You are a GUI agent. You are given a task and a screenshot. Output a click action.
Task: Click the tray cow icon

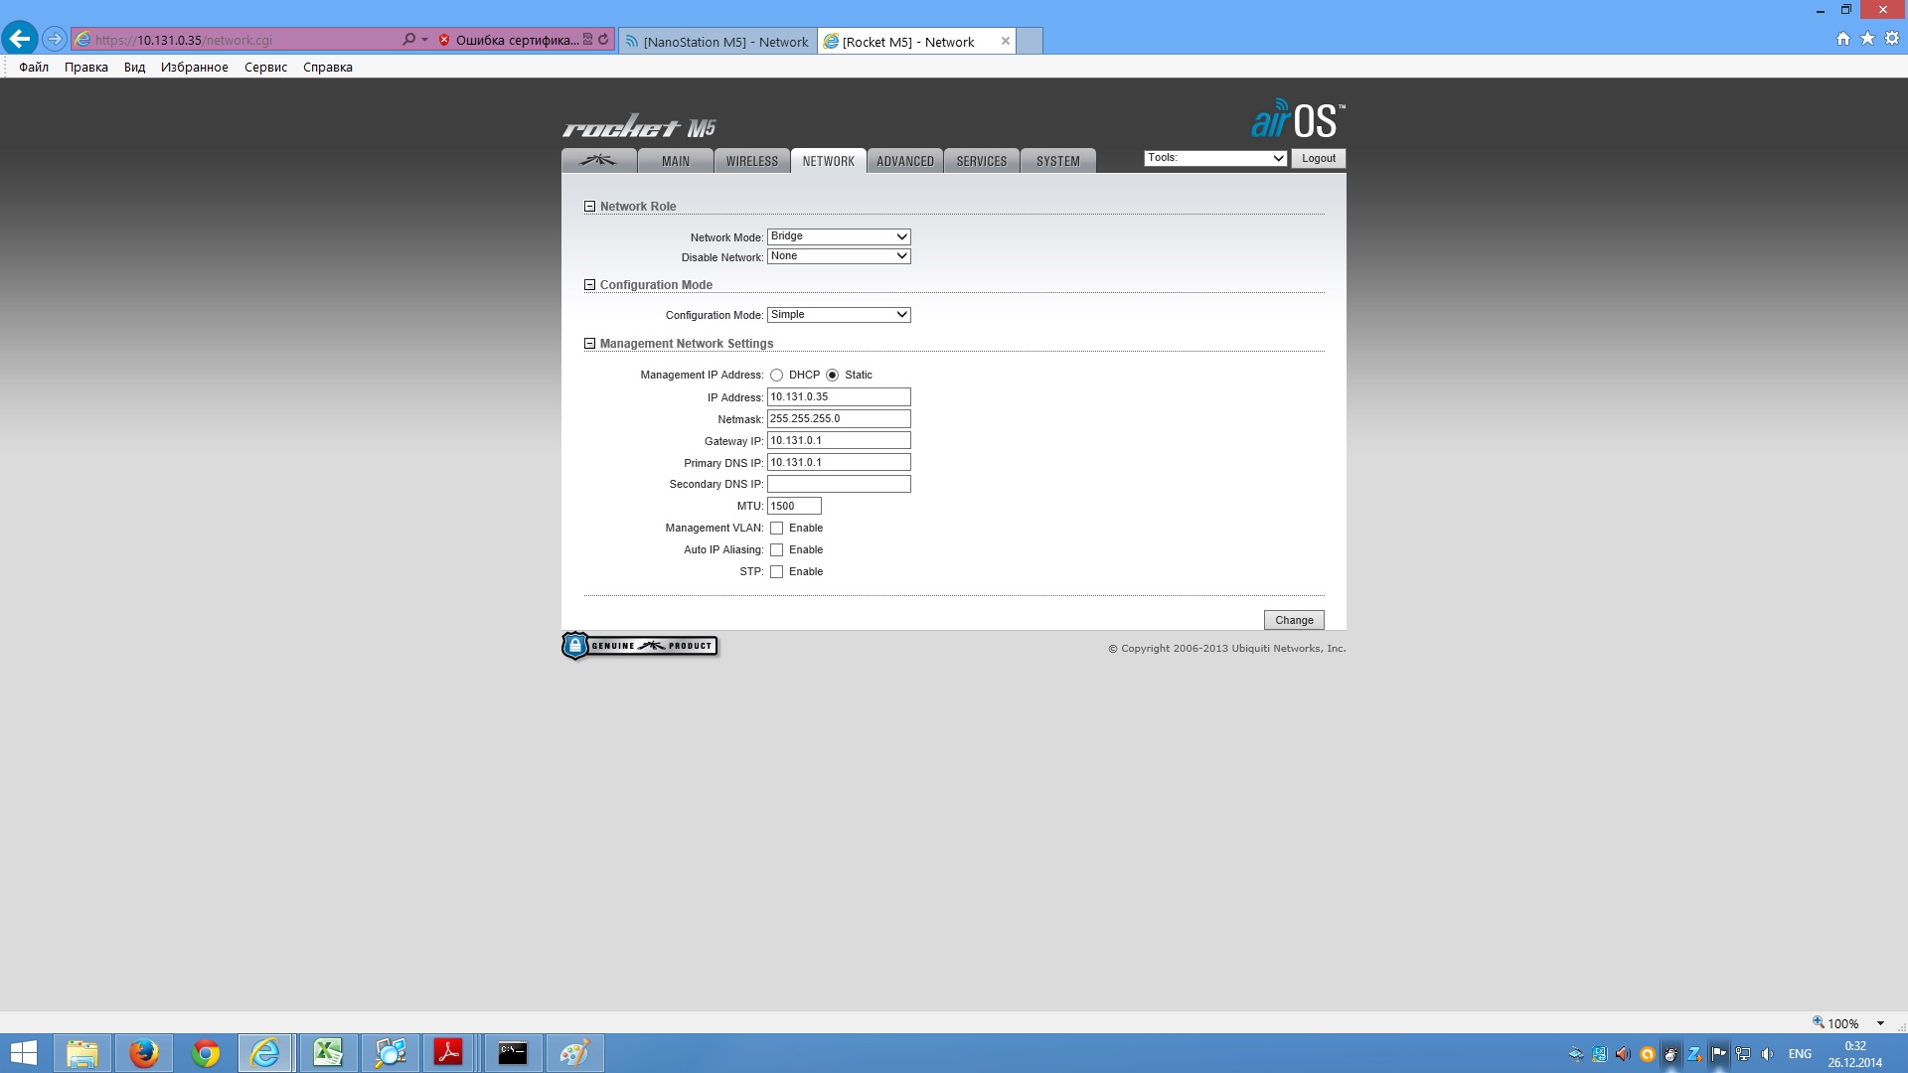[1670, 1054]
